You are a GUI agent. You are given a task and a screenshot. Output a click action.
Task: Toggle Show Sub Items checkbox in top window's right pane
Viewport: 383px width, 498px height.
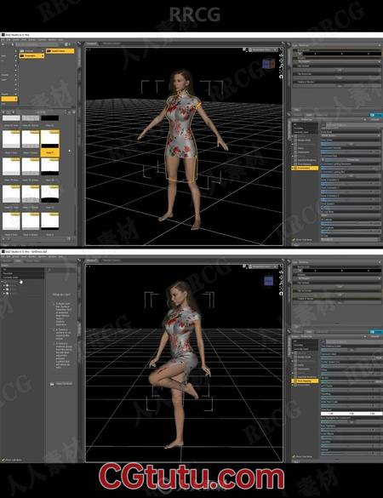pyautogui.click(x=294, y=240)
